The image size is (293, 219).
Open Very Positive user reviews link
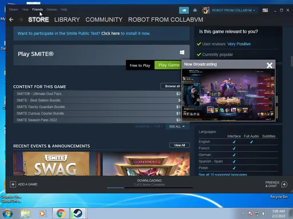click(x=239, y=44)
